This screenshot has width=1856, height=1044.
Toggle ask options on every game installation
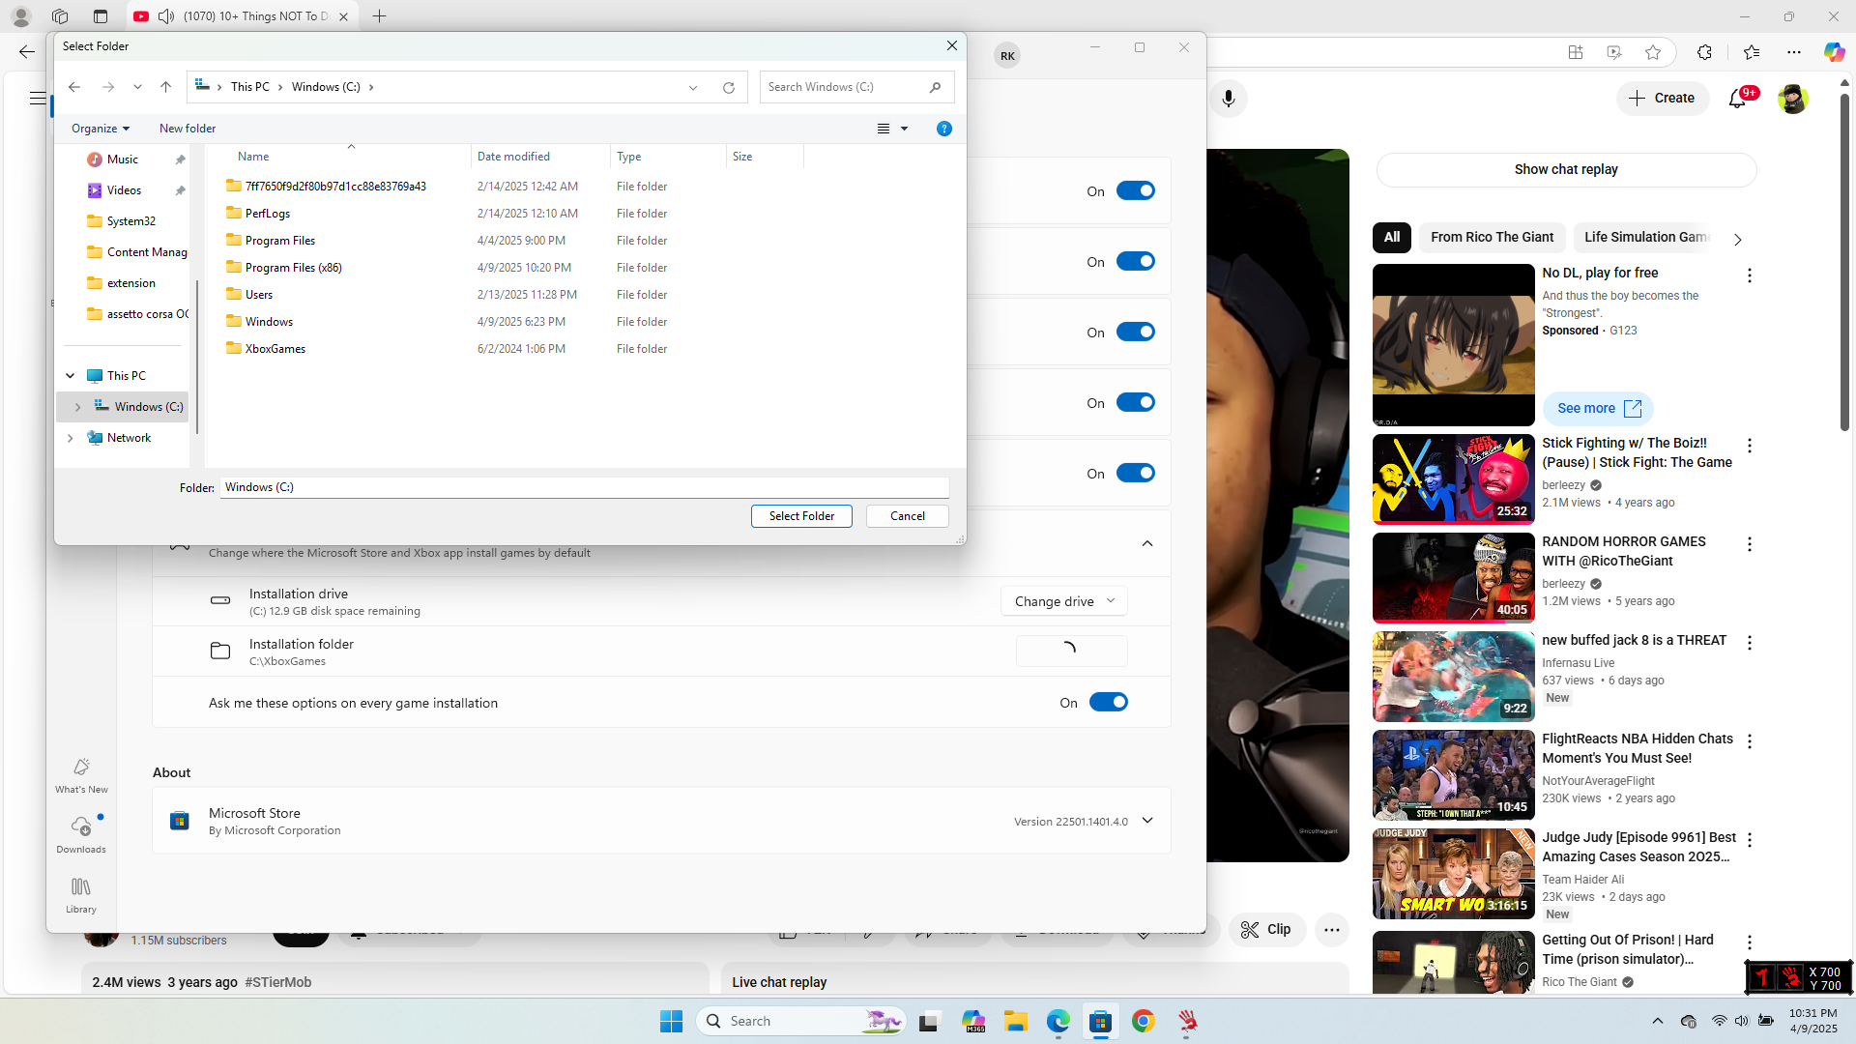(1109, 703)
